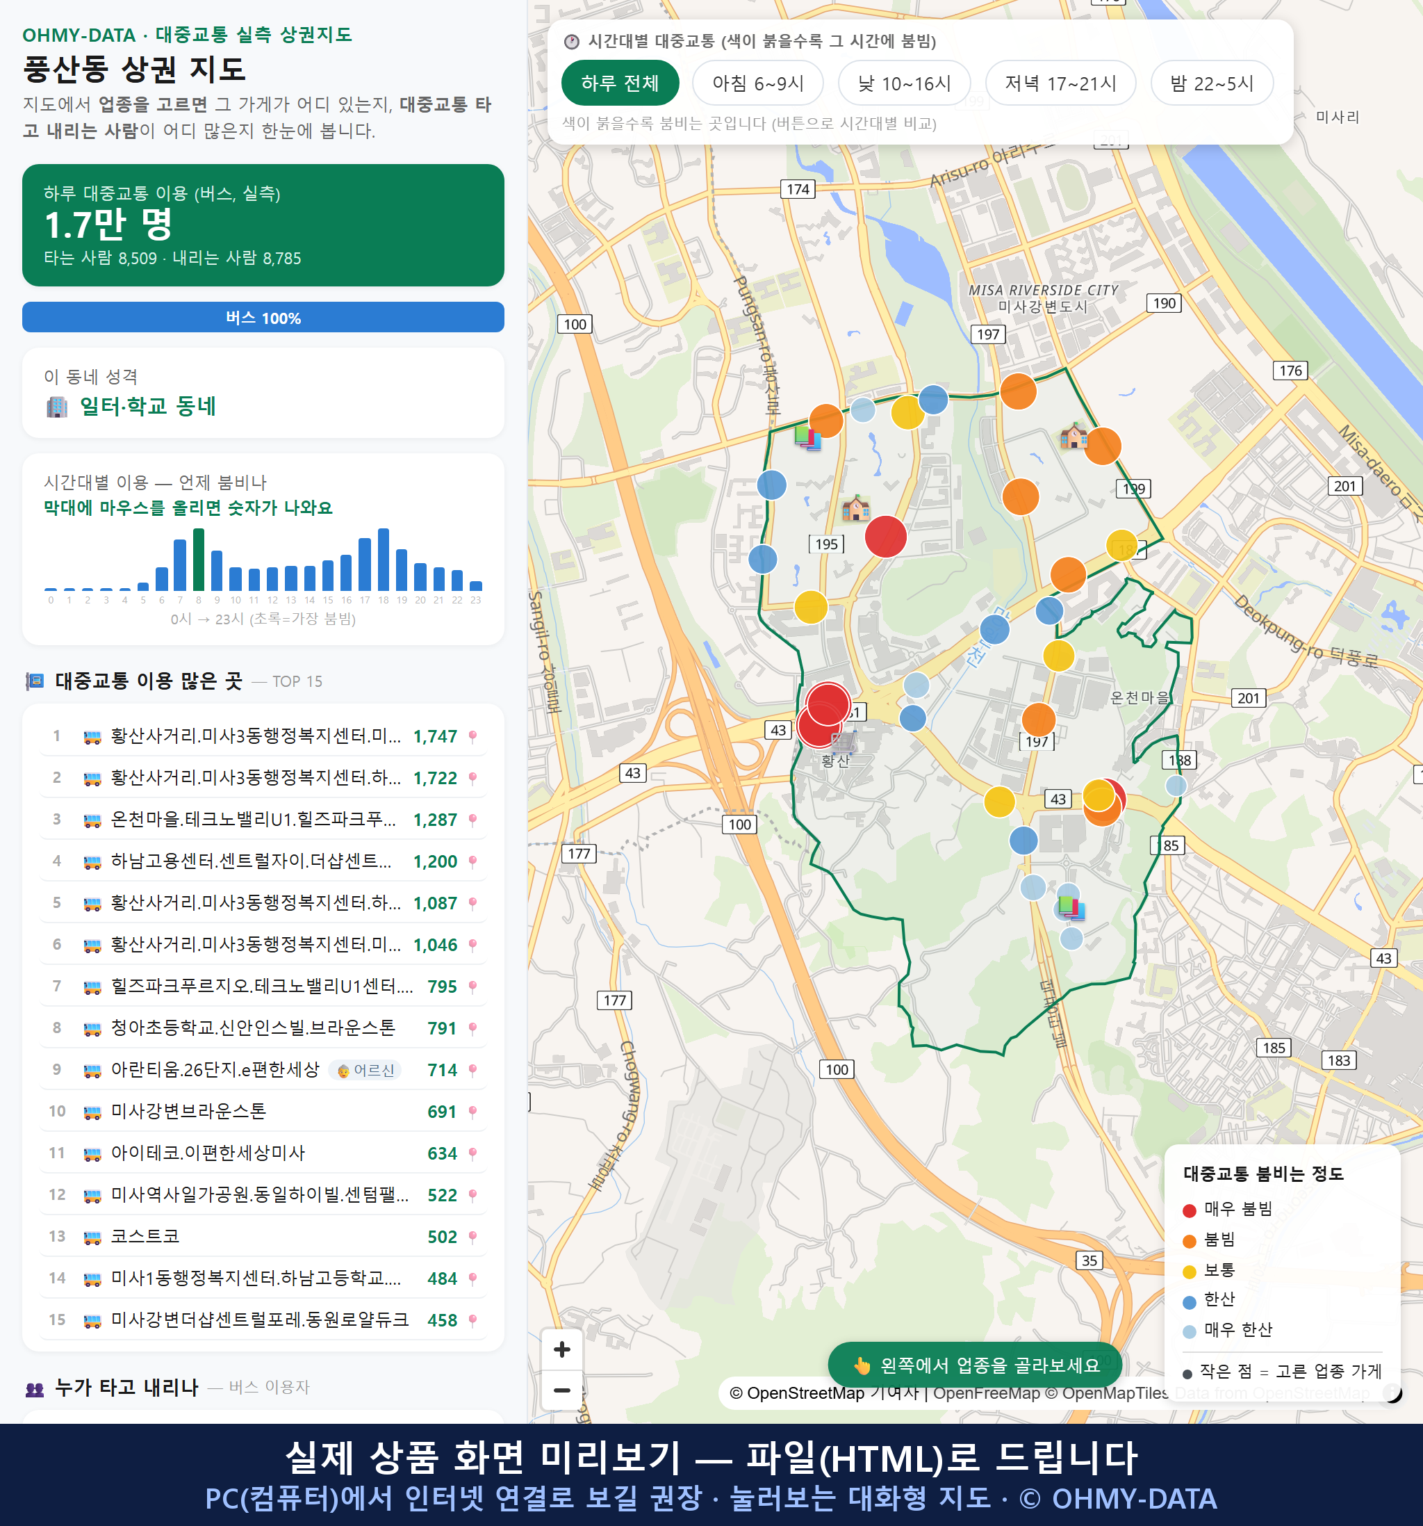1423x1526 pixels.
Task: Select 코스트코 list row
Action: point(263,1237)
